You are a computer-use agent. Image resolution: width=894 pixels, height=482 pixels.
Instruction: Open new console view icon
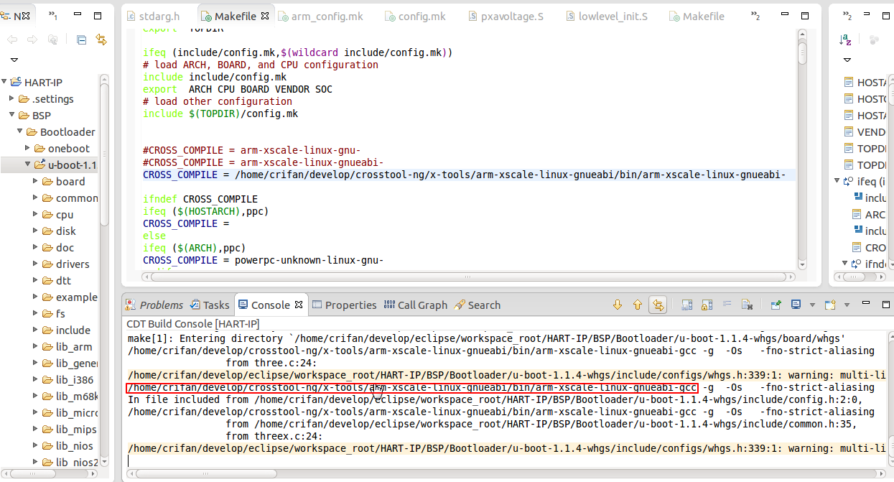[829, 305]
